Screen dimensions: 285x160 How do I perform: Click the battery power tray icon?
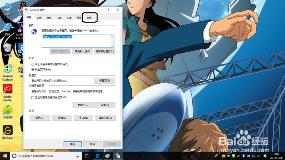point(249,156)
